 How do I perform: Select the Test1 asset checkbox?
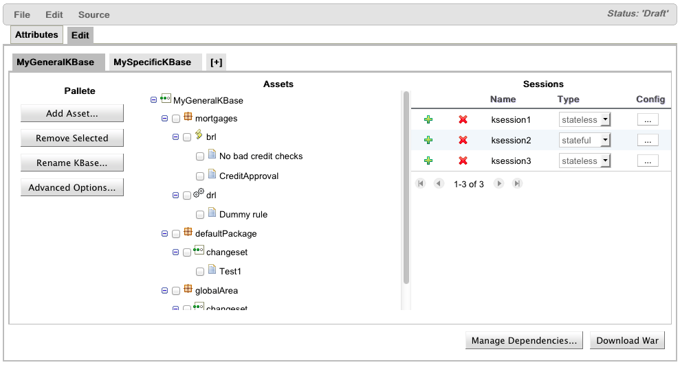pyautogui.click(x=200, y=272)
